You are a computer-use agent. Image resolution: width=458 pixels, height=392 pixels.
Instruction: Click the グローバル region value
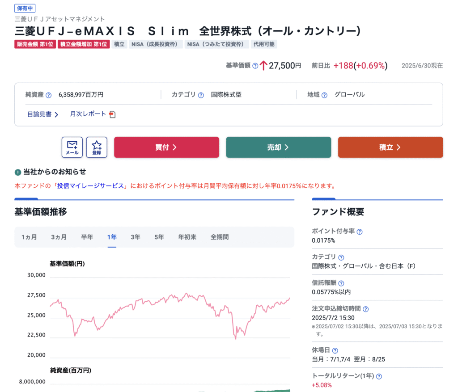pos(350,95)
